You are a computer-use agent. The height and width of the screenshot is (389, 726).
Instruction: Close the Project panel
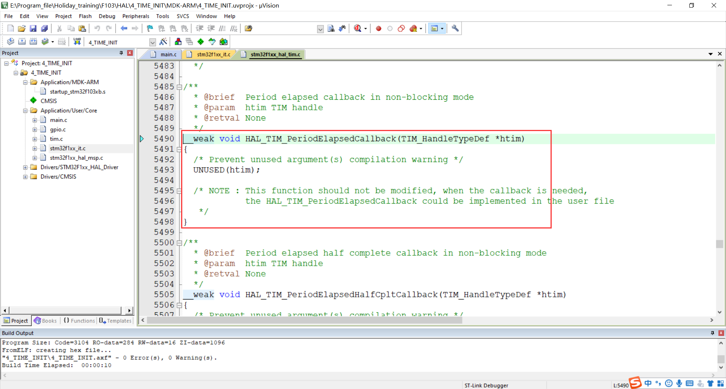pos(130,53)
